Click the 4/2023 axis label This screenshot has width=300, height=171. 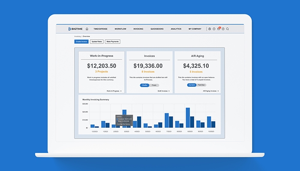click(x=137, y=132)
